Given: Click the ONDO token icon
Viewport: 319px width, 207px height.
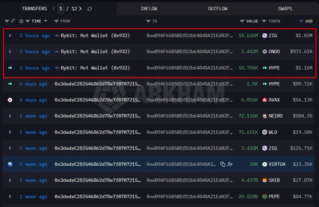Looking at the screenshot, I should (x=265, y=52).
